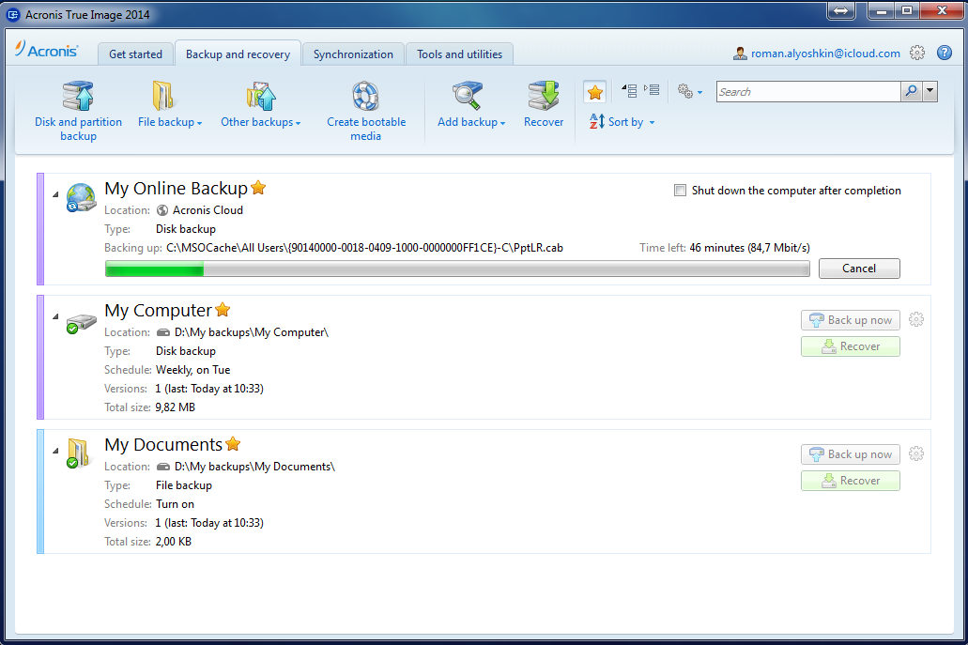
Task: Switch to the Synchronization tab
Action: coord(353,54)
